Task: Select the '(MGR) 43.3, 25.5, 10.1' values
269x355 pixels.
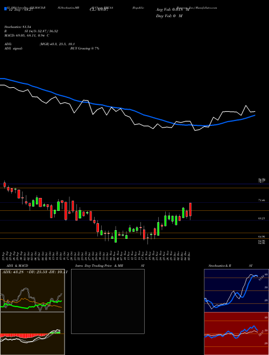Action: [57, 44]
